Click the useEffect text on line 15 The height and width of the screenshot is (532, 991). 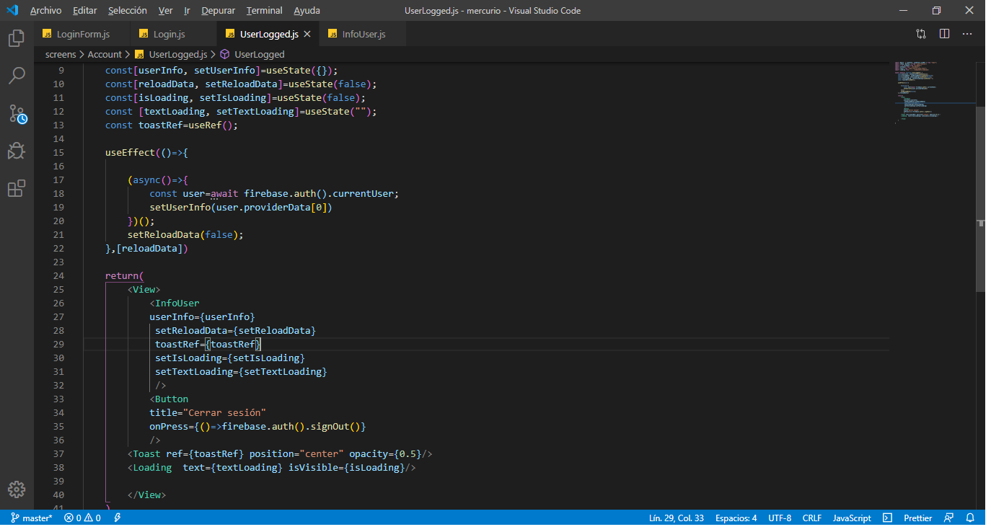point(130,152)
